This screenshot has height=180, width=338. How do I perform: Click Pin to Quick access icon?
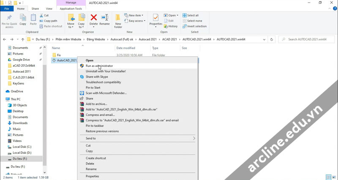[x=9, y=19]
